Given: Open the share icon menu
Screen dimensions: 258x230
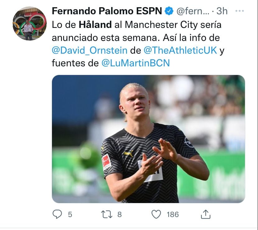Looking at the screenshot, I should [206, 214].
